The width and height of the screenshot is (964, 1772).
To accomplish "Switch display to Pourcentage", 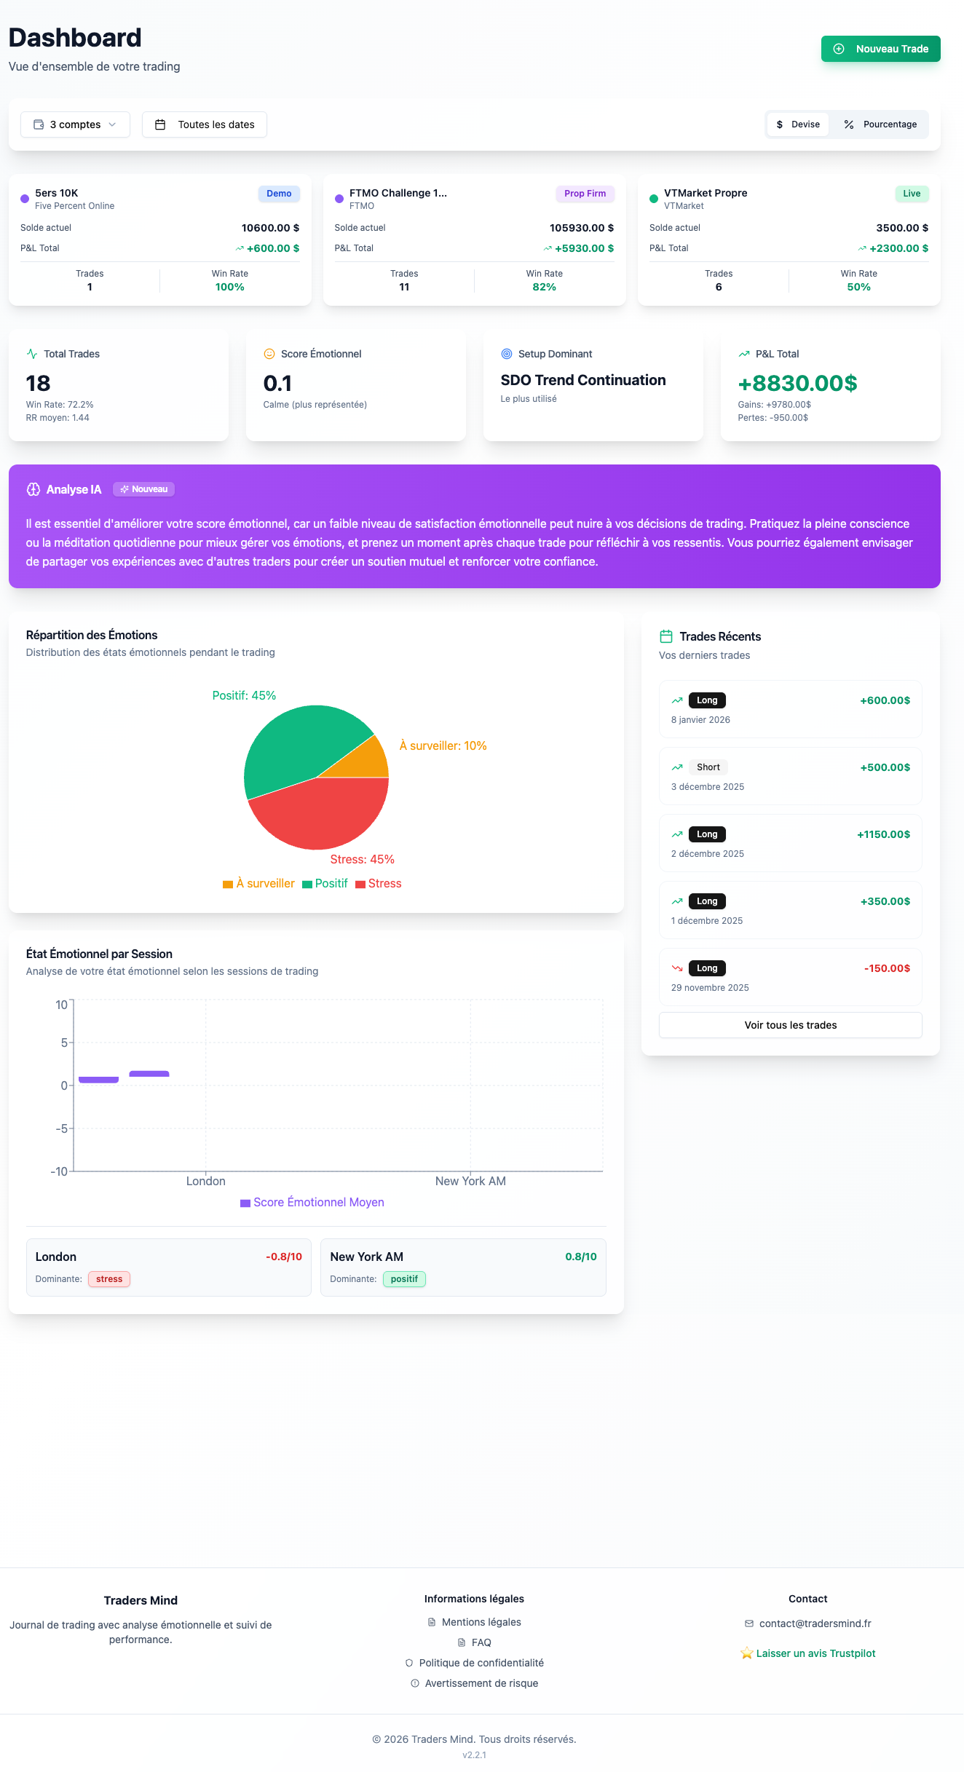I will coord(880,124).
